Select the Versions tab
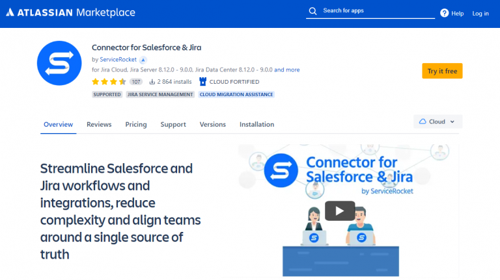This screenshot has height=280, width=500. (x=212, y=124)
